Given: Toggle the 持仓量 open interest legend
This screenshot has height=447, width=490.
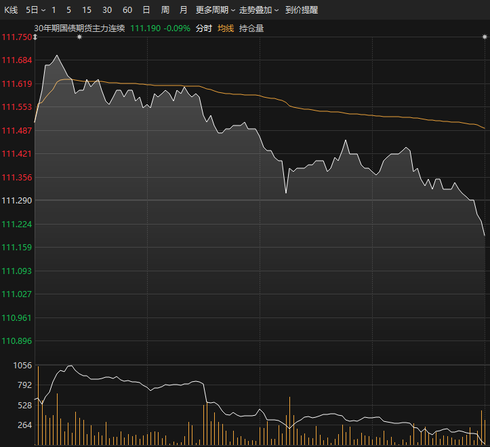Looking at the screenshot, I should click(x=251, y=28).
